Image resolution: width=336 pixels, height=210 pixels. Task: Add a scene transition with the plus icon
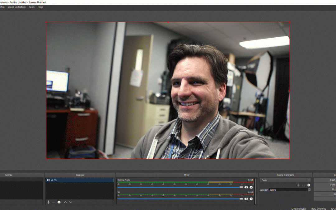click(x=298, y=185)
